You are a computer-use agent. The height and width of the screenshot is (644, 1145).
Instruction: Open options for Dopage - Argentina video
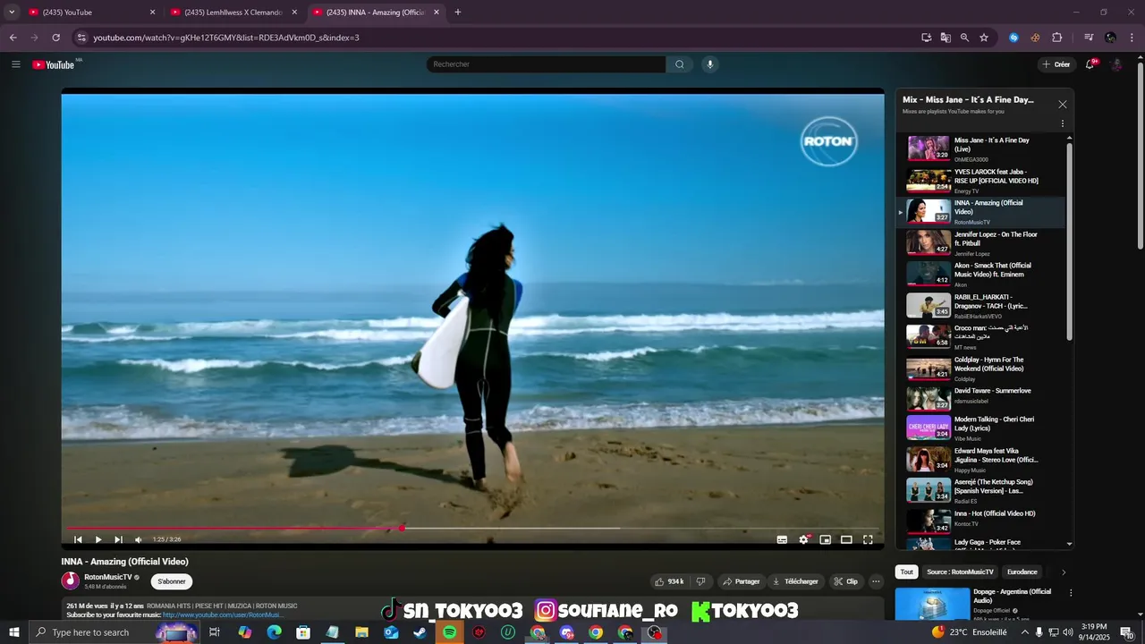[x=1071, y=593]
